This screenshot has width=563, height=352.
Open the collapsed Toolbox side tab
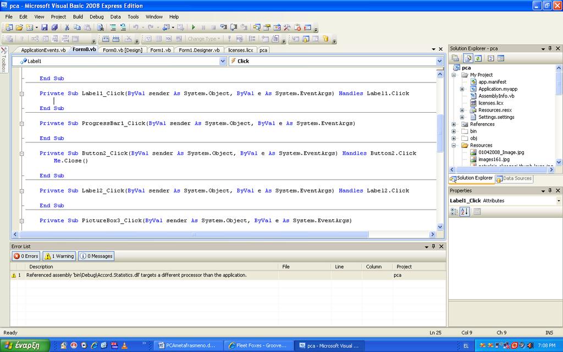pyautogui.click(x=4, y=59)
